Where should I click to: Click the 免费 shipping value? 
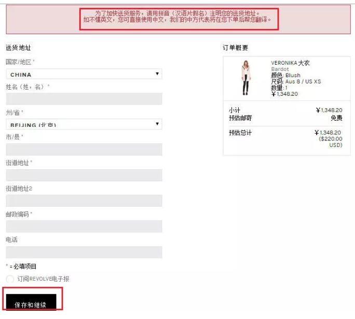pos(336,118)
